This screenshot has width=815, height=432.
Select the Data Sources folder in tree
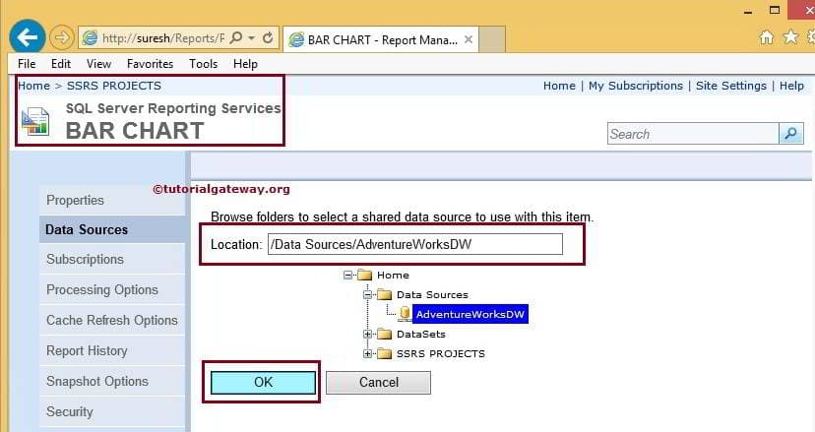432,295
